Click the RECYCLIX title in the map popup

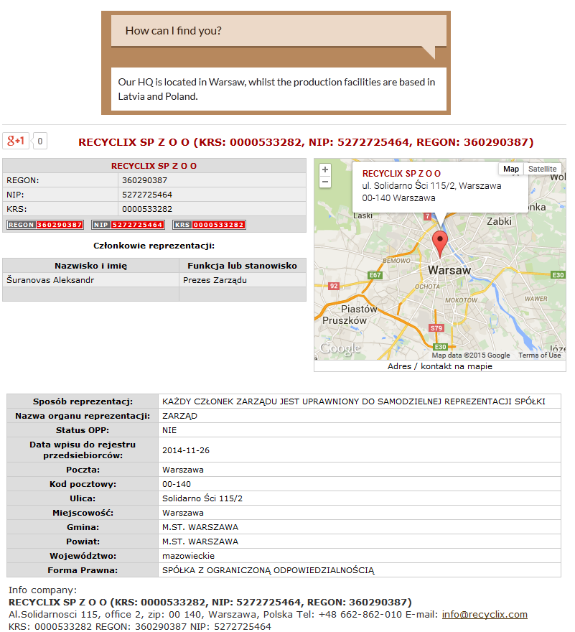(x=401, y=174)
